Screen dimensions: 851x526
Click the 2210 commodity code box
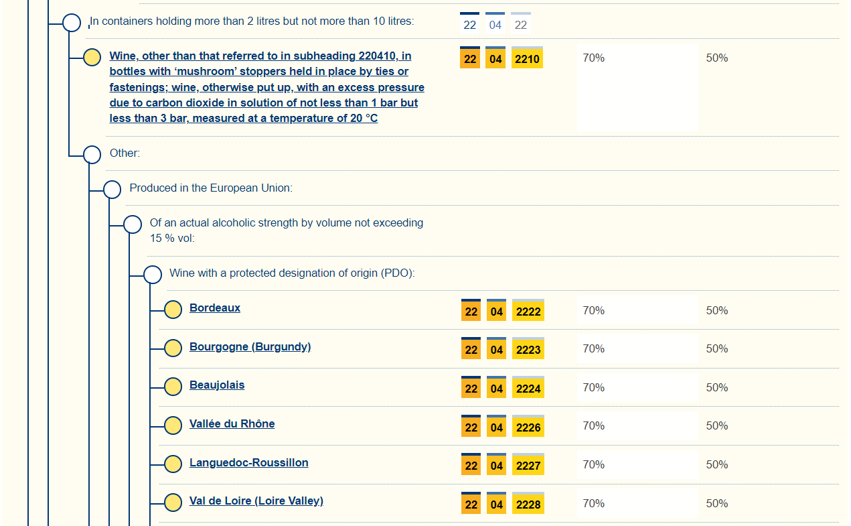click(527, 59)
